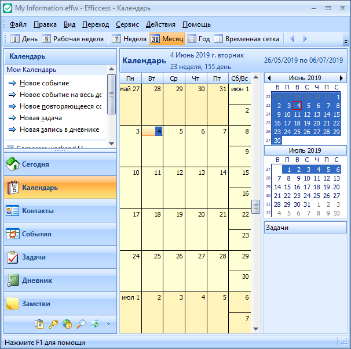Switch to Неделя week view
351x349 pixels.
tap(129, 39)
